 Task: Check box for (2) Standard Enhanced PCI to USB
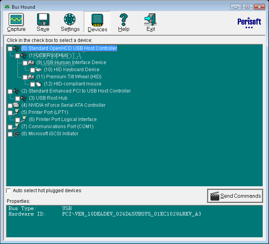(x=10, y=91)
